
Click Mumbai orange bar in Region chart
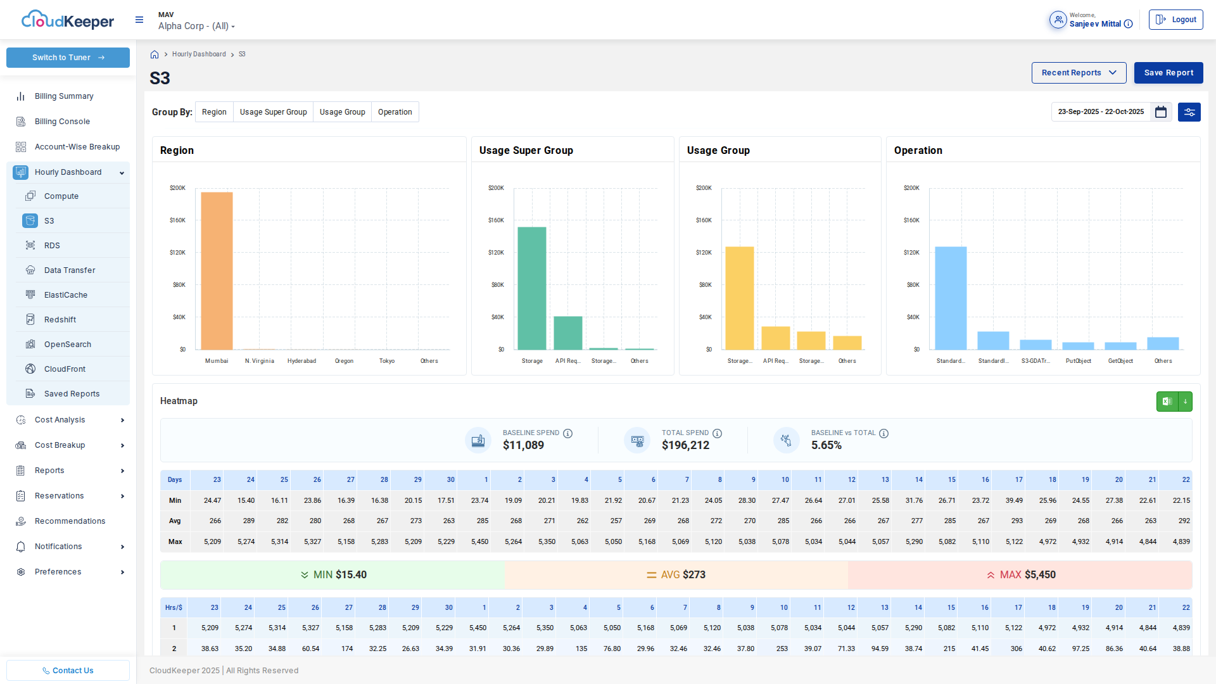tap(217, 271)
